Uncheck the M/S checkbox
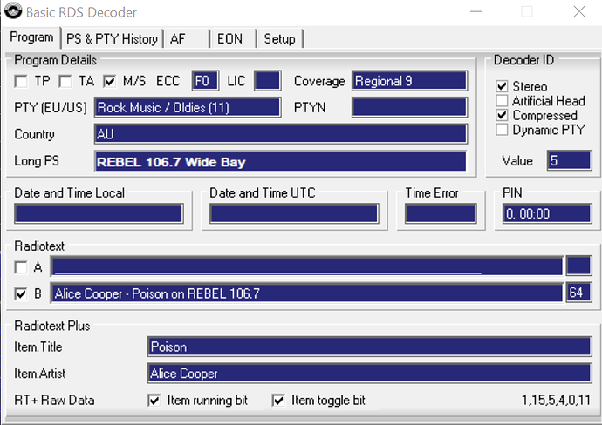 click(109, 82)
